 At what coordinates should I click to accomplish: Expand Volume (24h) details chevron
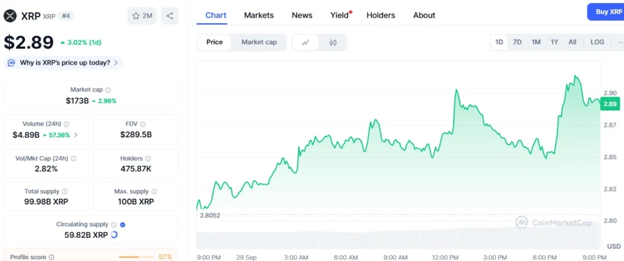click(76, 135)
